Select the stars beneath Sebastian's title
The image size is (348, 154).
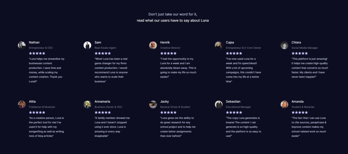pyautogui.click(x=234, y=113)
